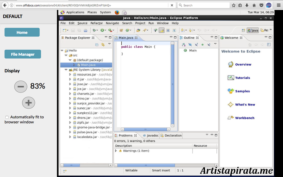Open the Navigate menu
This screenshot has height=177, width=283.
112,23
